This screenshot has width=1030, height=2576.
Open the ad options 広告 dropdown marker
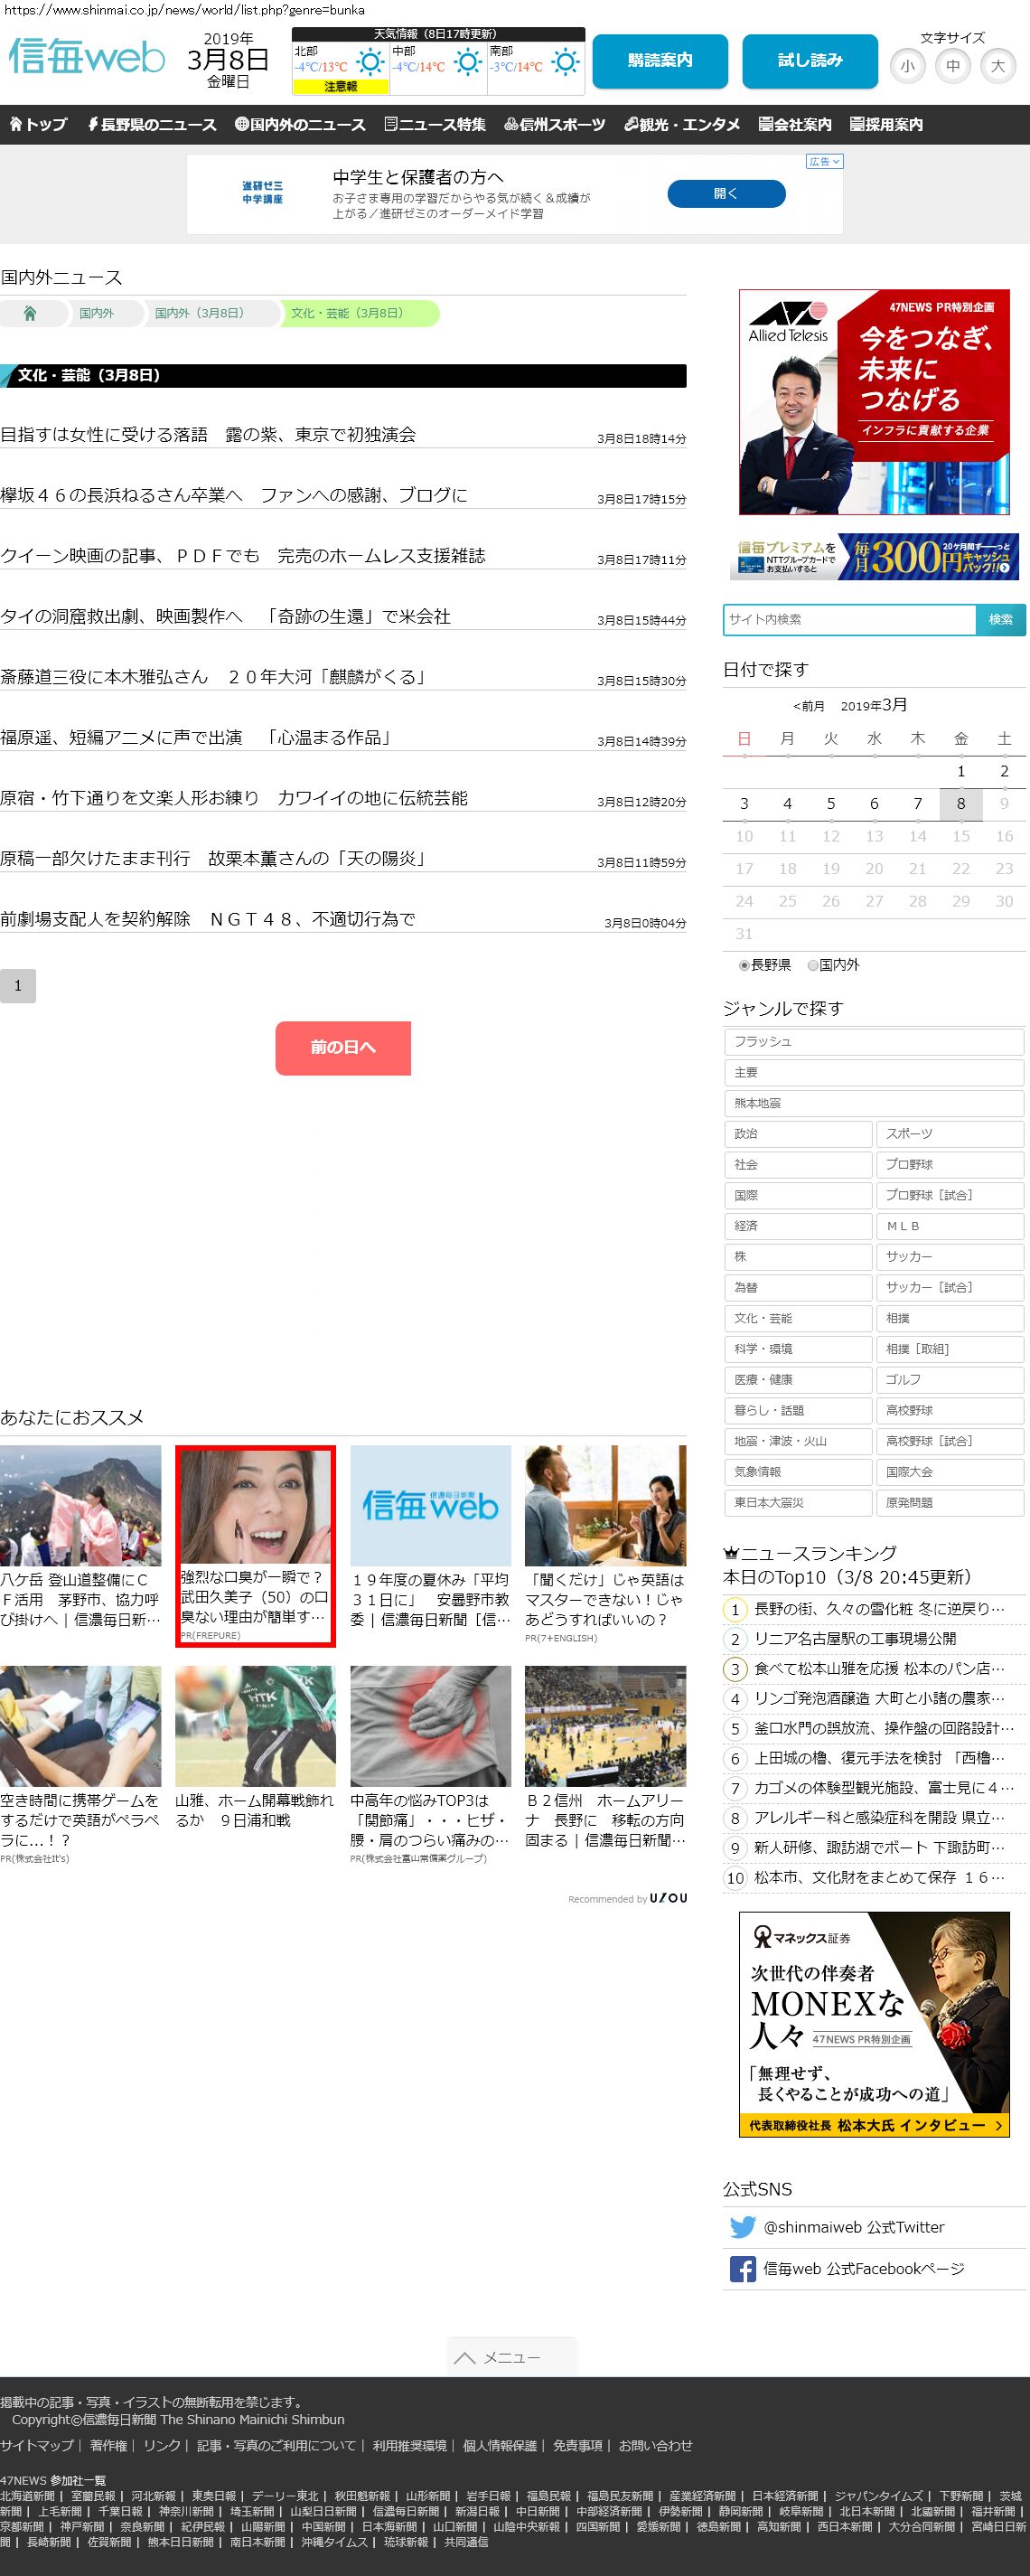click(825, 161)
